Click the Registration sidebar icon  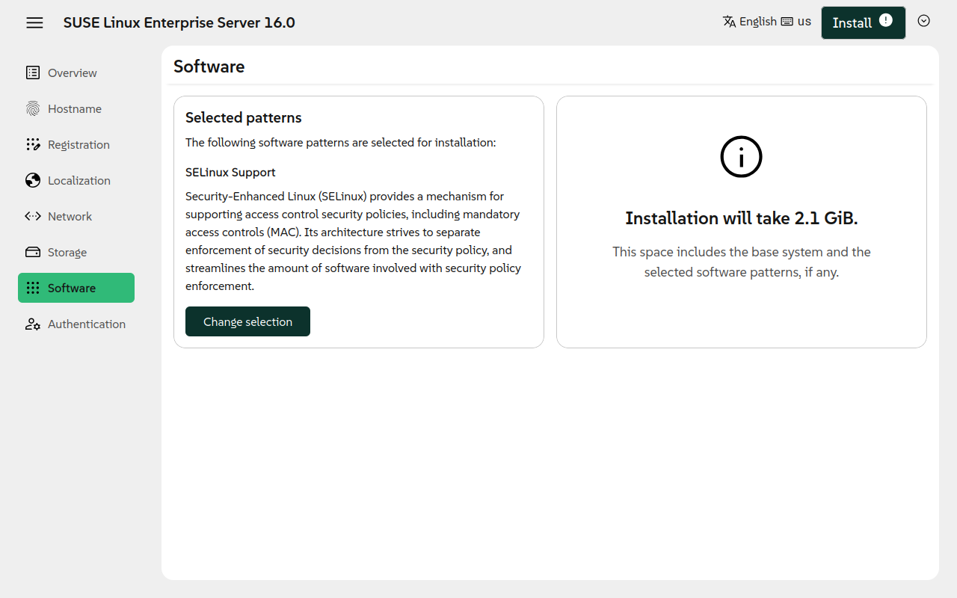[33, 145]
